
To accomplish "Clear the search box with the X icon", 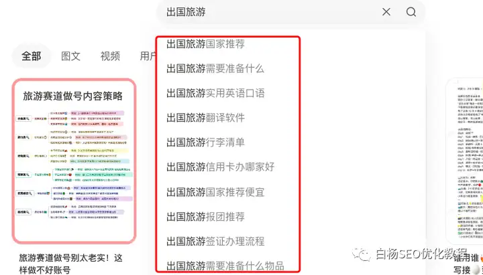I will click(386, 12).
